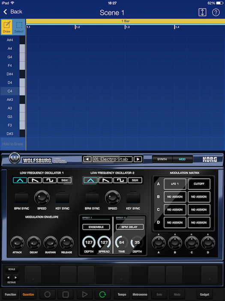
Task: Click the LFO 1 SPEED knob
Action: click(42, 198)
